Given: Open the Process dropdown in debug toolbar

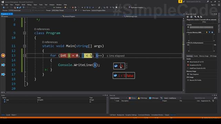Looking at the screenshot, I should click(x=20, y=10).
